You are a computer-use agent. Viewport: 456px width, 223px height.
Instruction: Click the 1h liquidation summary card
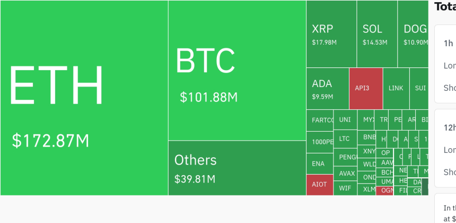tap(445, 64)
